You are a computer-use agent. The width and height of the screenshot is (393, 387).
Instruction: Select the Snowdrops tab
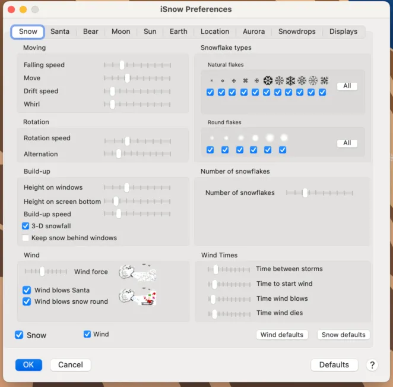[x=297, y=32]
